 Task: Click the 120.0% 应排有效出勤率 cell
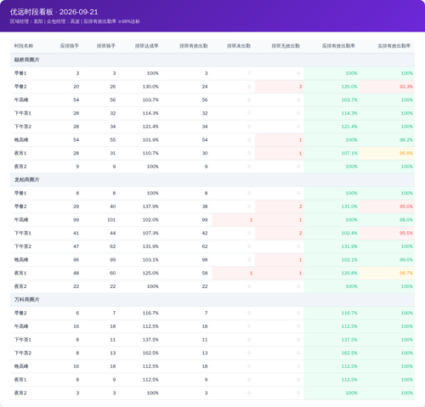[332, 87]
